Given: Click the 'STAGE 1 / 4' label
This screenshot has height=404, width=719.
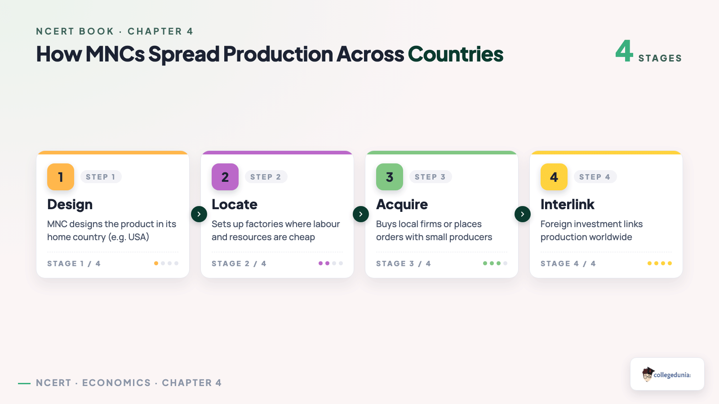Looking at the screenshot, I should click(x=74, y=263).
